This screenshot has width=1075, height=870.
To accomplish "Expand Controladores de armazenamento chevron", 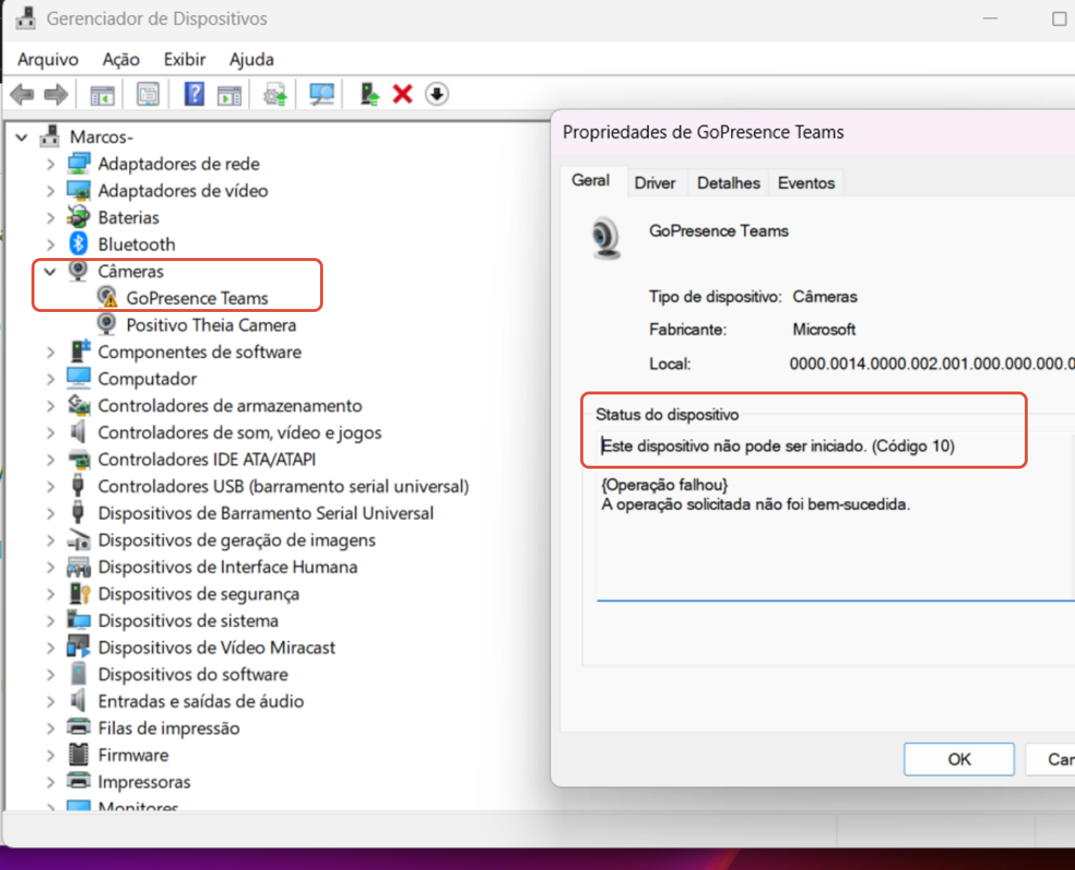I will click(x=50, y=406).
